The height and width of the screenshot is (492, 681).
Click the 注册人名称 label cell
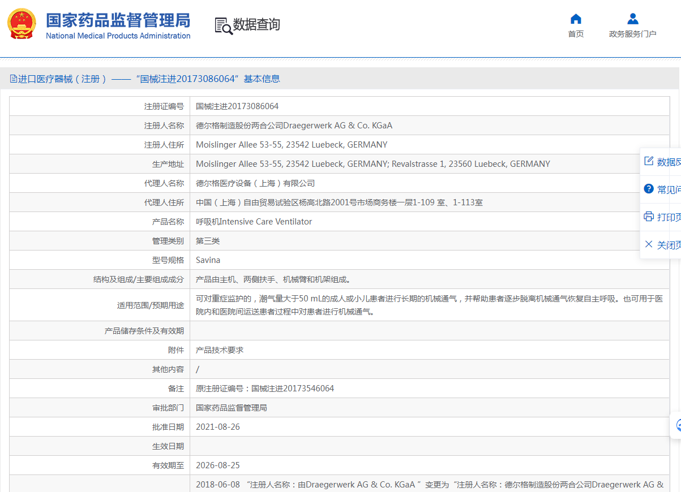click(100, 126)
